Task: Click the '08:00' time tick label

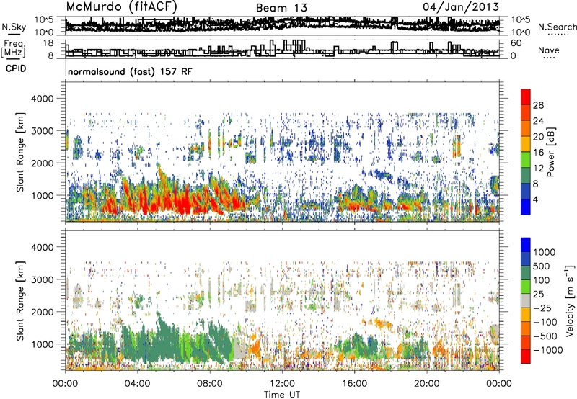Action: [210, 384]
